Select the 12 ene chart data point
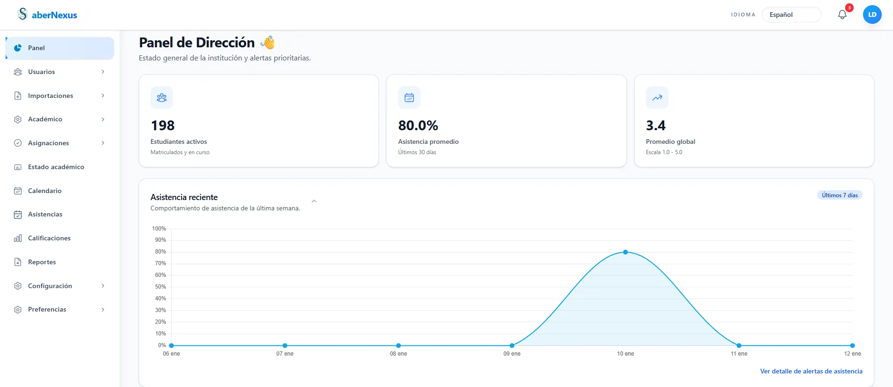The height and width of the screenshot is (387, 893). (852, 346)
